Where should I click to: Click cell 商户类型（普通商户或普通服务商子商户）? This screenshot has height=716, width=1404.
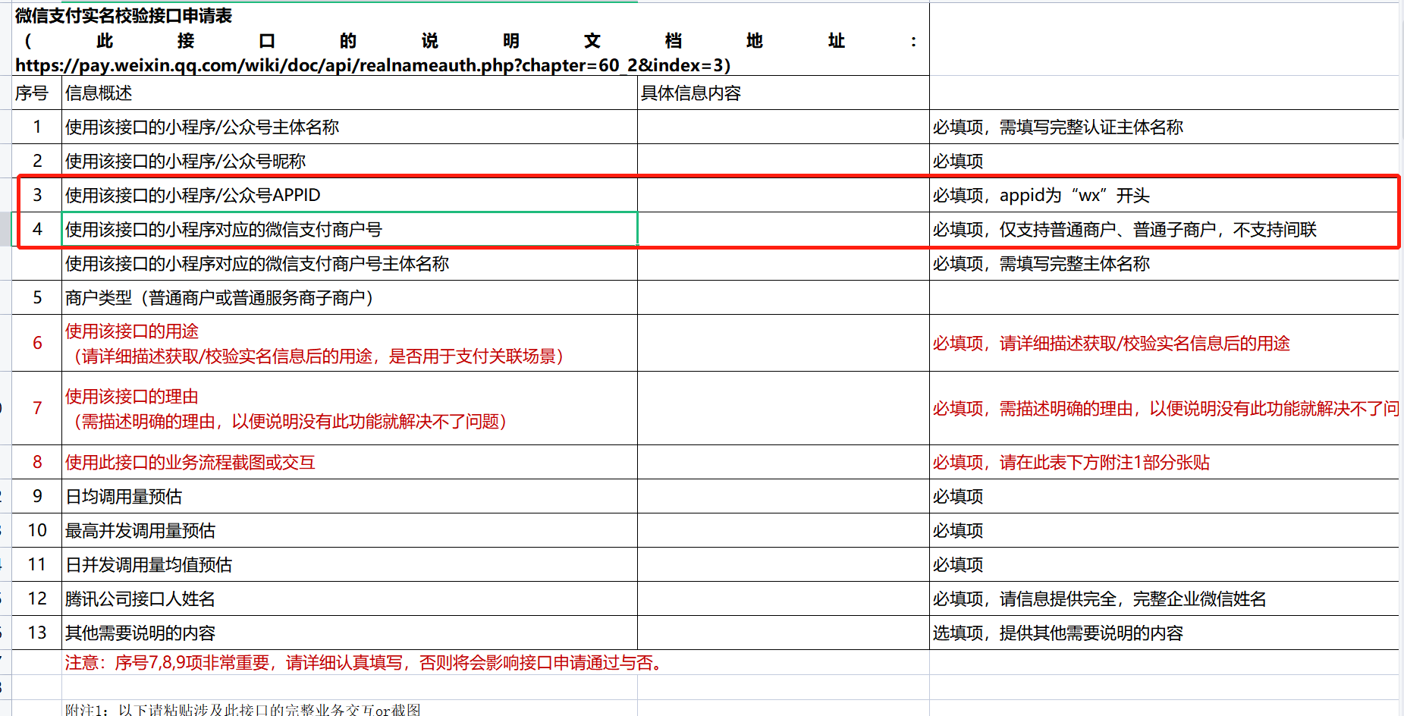[349, 298]
